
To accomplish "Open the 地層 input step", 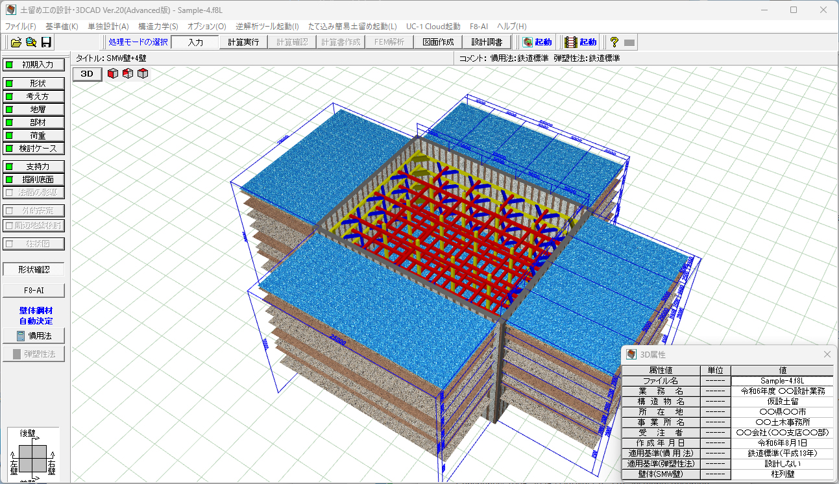I will (x=34, y=110).
